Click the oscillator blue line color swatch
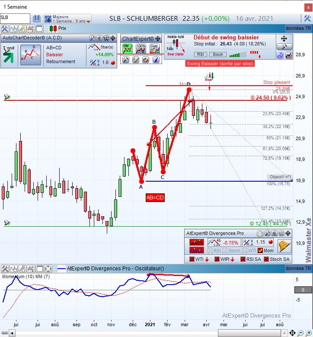 (x=61, y=269)
